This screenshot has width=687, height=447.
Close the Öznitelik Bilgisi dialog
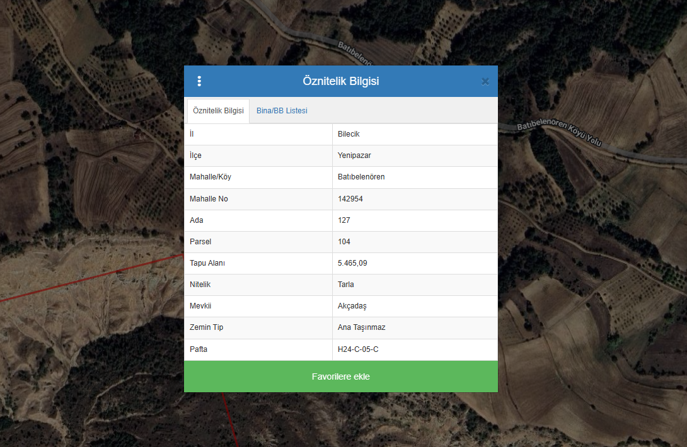pyautogui.click(x=485, y=81)
